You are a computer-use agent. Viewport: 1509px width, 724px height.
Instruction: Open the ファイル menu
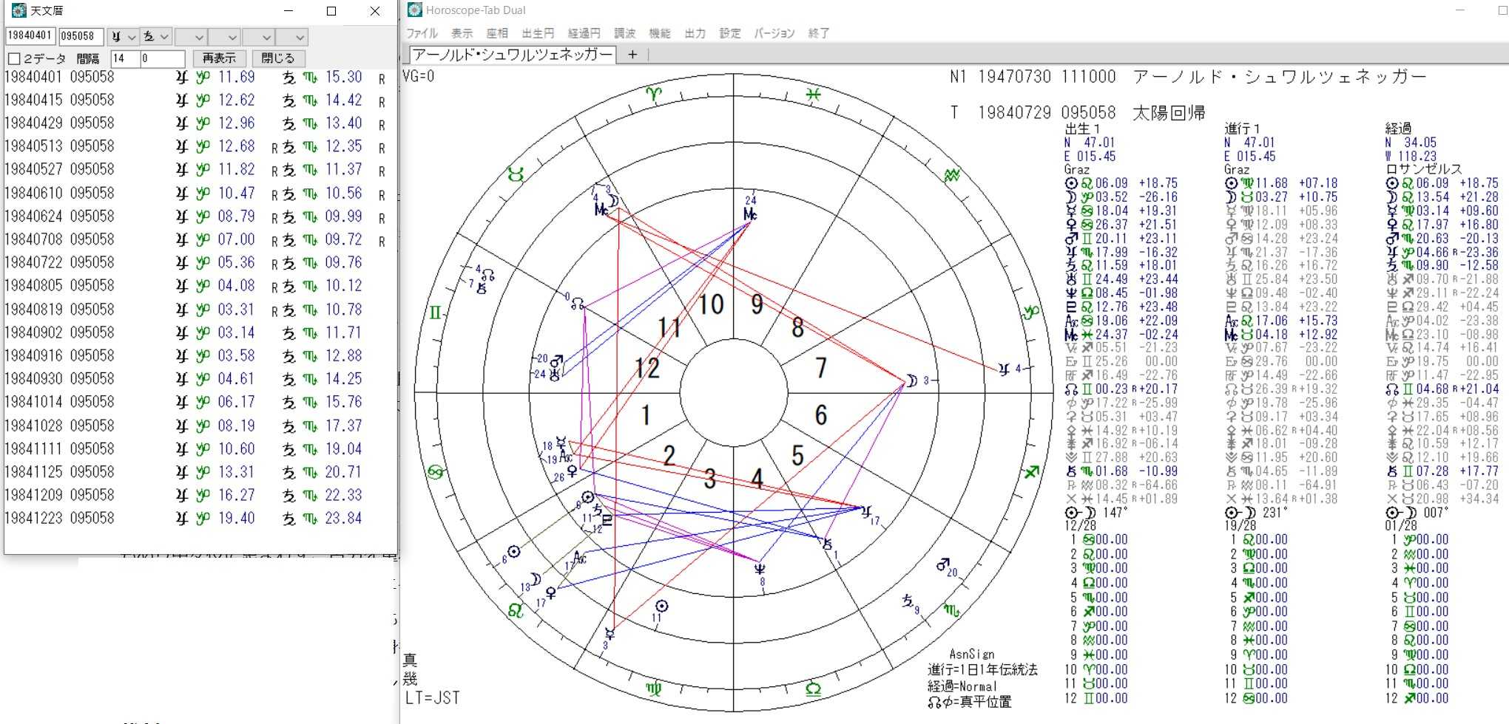tap(422, 33)
